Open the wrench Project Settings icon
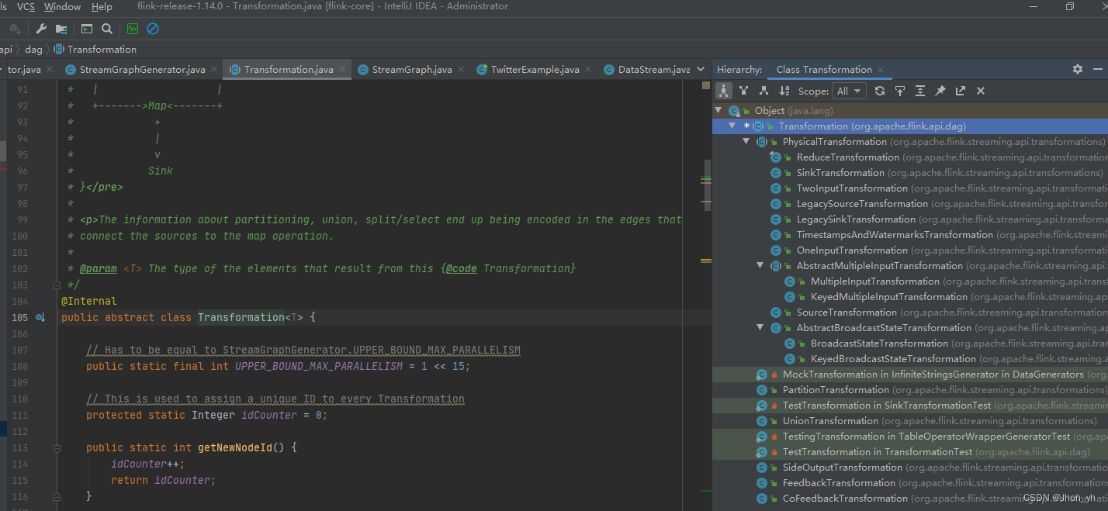The width and height of the screenshot is (1108, 511). pos(41,29)
